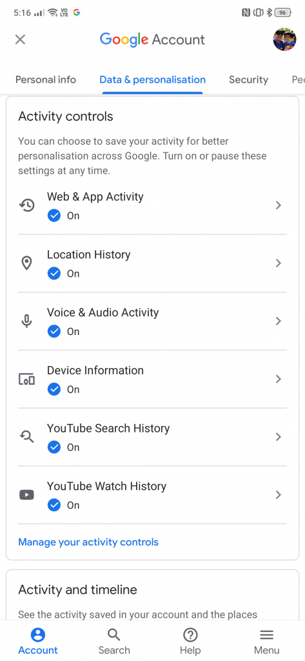Viewport: 305px width, 661px height.
Task: Tap the YouTube Watch History On checkmark
Action: click(x=54, y=505)
